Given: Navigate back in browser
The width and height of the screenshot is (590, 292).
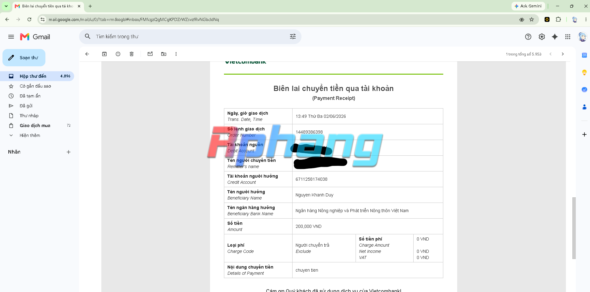Looking at the screenshot, I should click(7, 19).
